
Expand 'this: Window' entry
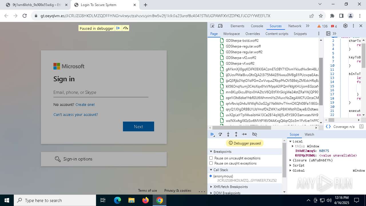point(293,146)
